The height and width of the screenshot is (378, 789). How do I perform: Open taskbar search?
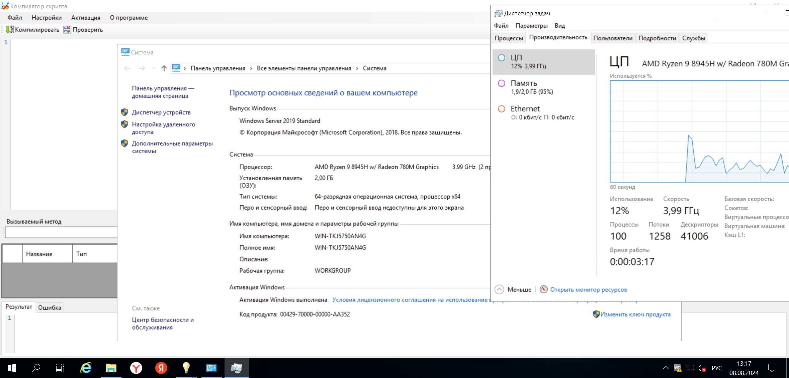36,368
